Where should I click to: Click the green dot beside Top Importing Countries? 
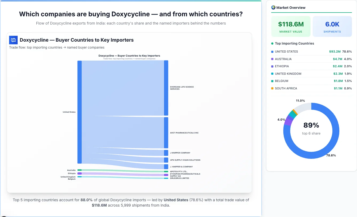point(272,44)
